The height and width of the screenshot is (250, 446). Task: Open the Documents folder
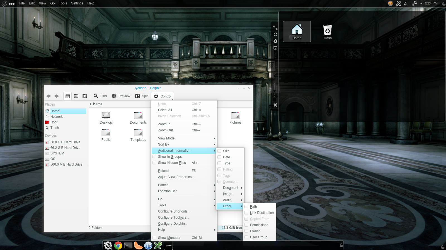(138, 118)
